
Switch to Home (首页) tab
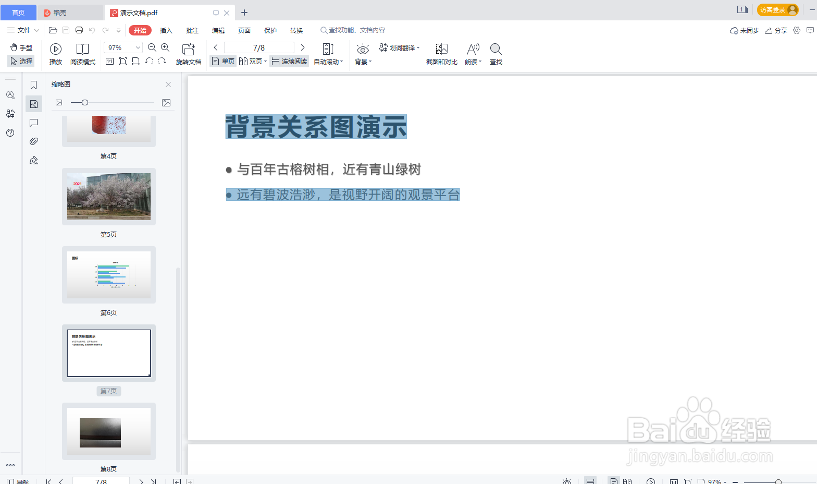[18, 13]
